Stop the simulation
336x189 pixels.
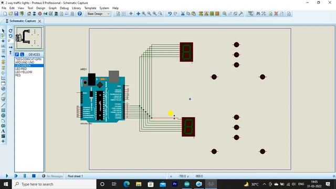34,176
